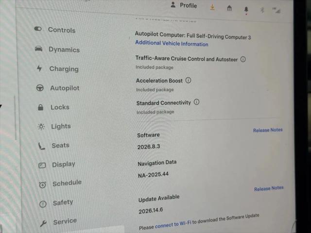This screenshot has width=311, height=233.
Task: Open Additional Vehicle Information link
Action: coord(172,43)
